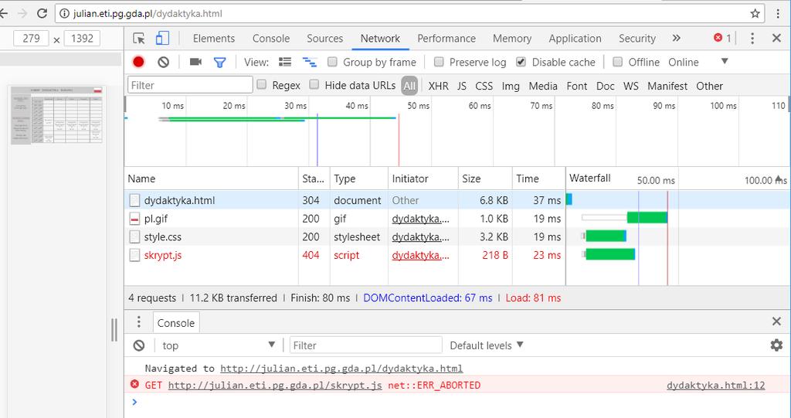Viewport: 791px width, 418px height.
Task: Open the Performance tab
Action: point(446,39)
